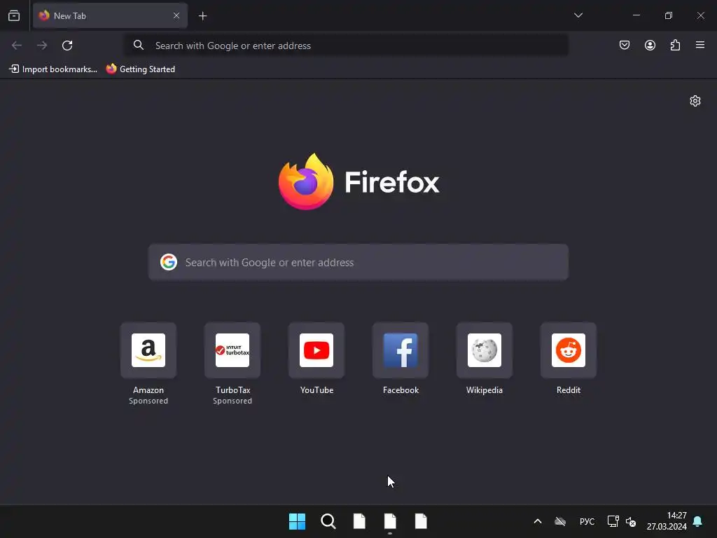Open Windows taskbar search
The width and height of the screenshot is (717, 538).
click(328, 521)
